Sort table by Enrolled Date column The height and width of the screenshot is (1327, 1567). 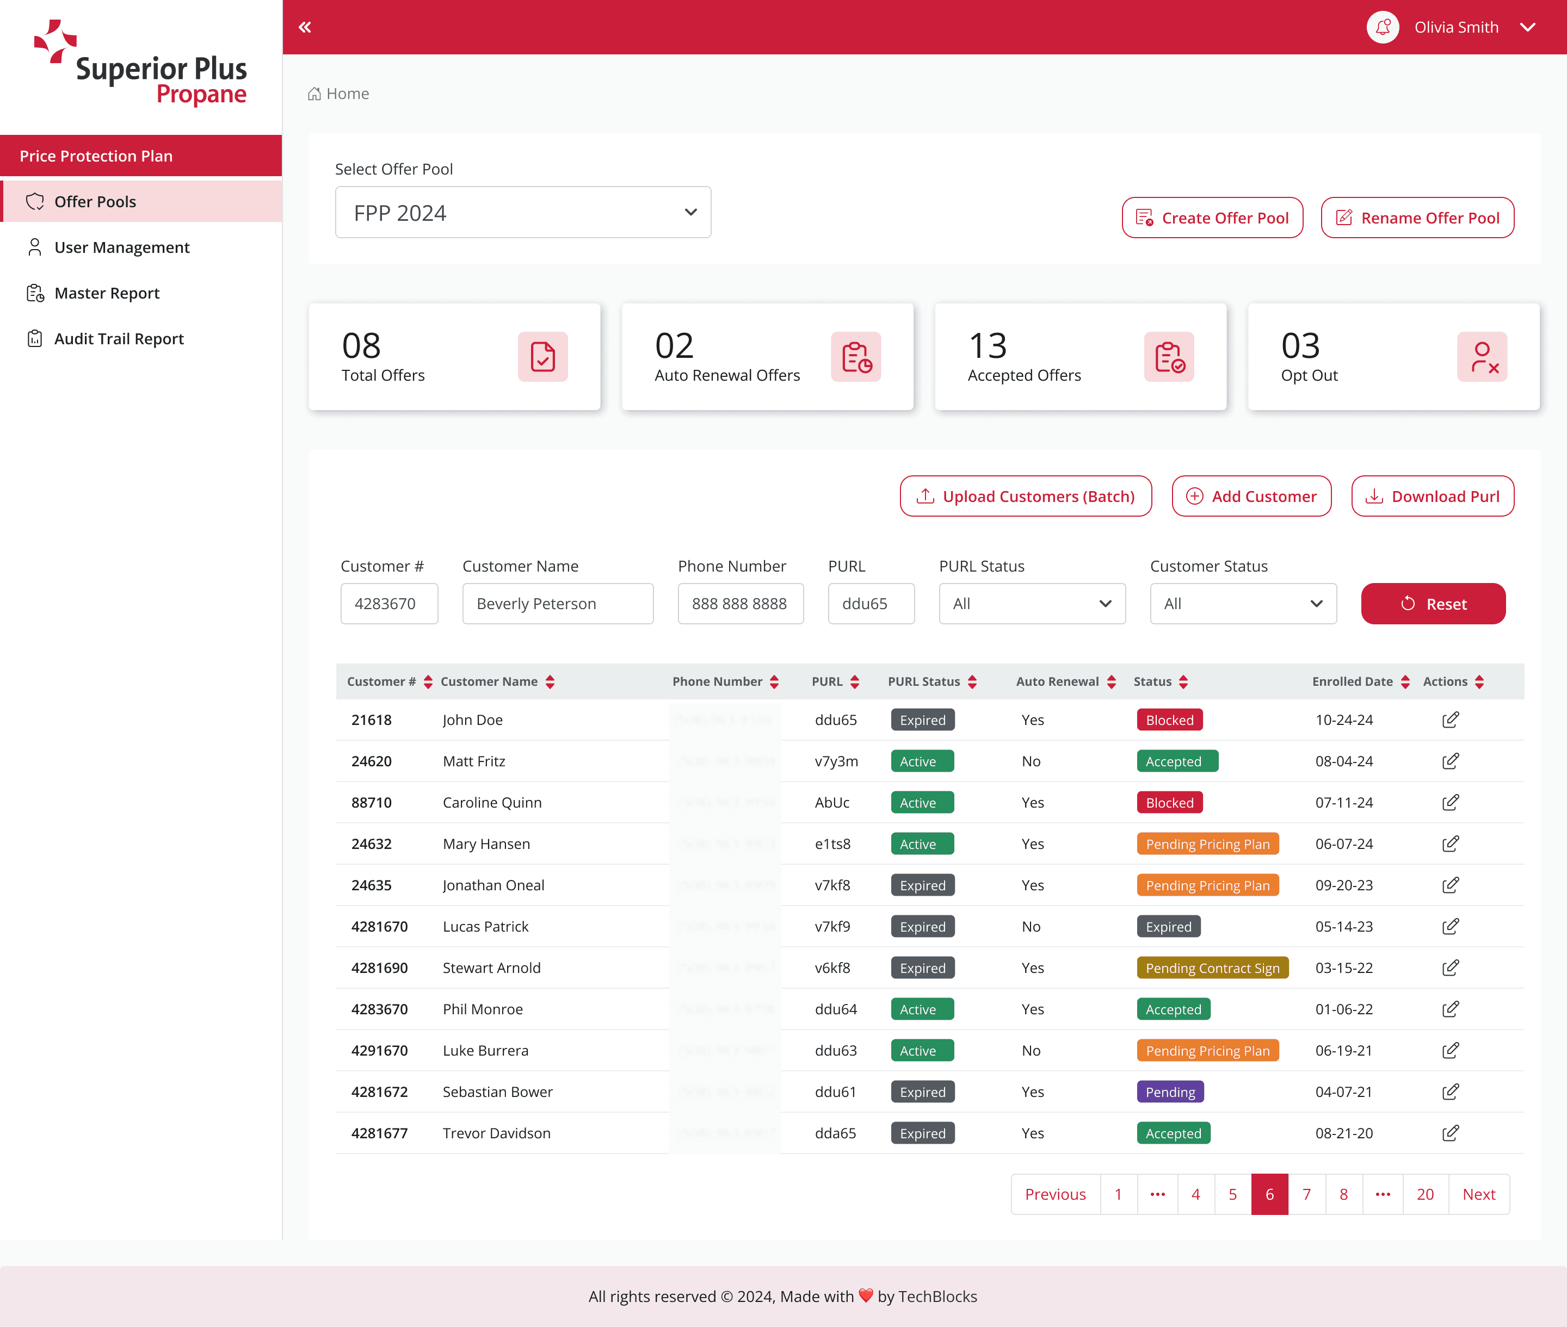click(1404, 681)
